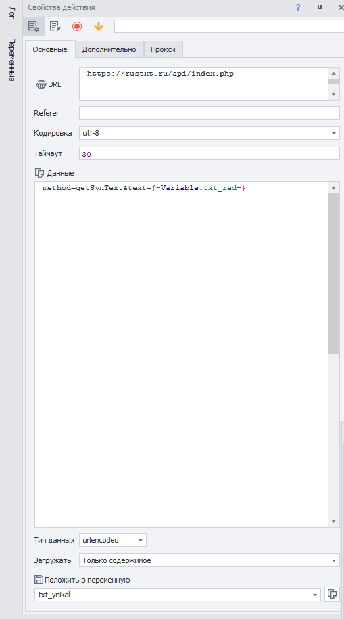Viewport: 344px width, 619px height.
Task: Pin the Свойства действия panel
Action: [320, 7]
